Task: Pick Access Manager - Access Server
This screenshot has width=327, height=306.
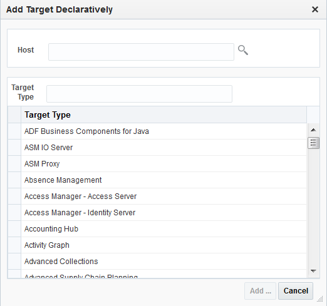Action: pyautogui.click(x=163, y=196)
